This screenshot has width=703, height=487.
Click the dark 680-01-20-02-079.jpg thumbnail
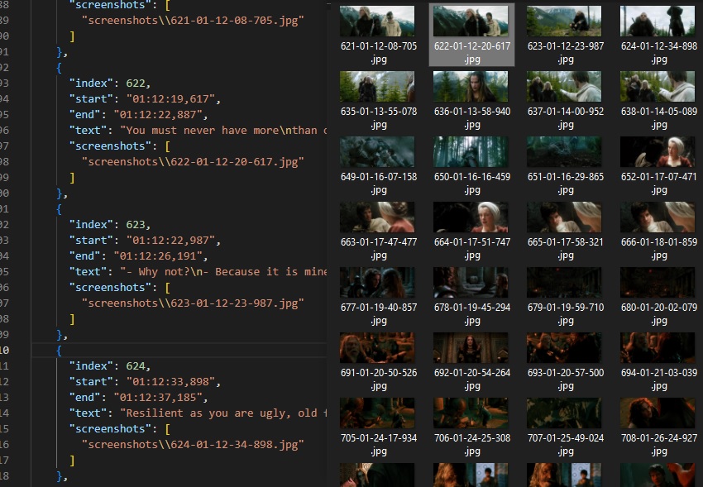click(658, 283)
